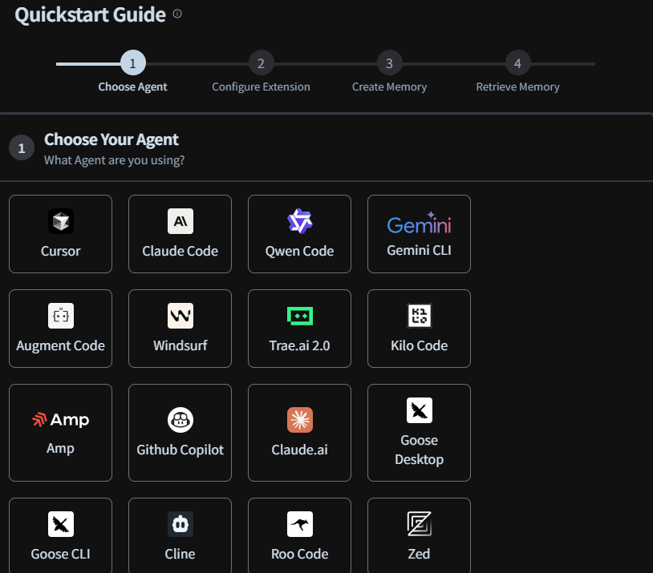This screenshot has width=653, height=573.
Task: Jump to step 3 Create Memory
Action: coord(389,63)
